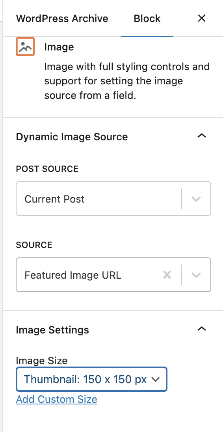Image resolution: width=223 pixels, height=432 pixels.
Task: Open the Source field dropdown arrow
Action: click(x=196, y=275)
